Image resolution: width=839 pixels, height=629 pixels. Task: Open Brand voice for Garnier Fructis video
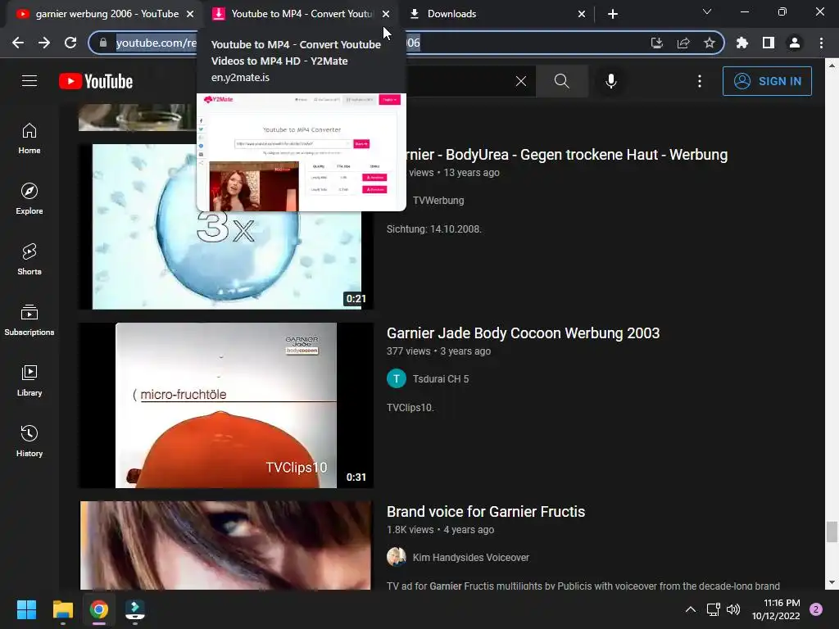486,512
